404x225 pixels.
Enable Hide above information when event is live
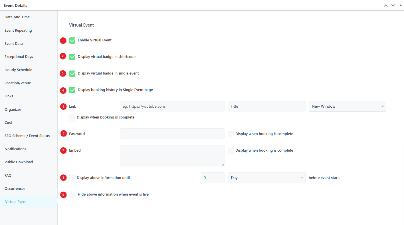coord(72,195)
